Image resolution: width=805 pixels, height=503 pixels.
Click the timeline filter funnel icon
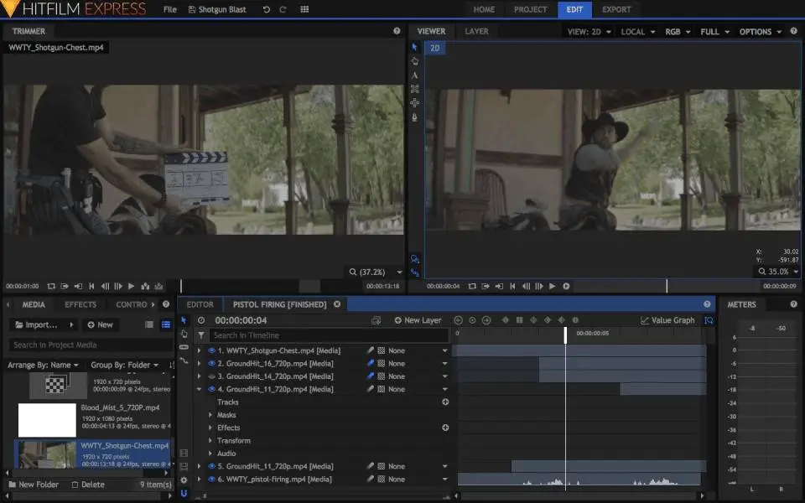201,335
